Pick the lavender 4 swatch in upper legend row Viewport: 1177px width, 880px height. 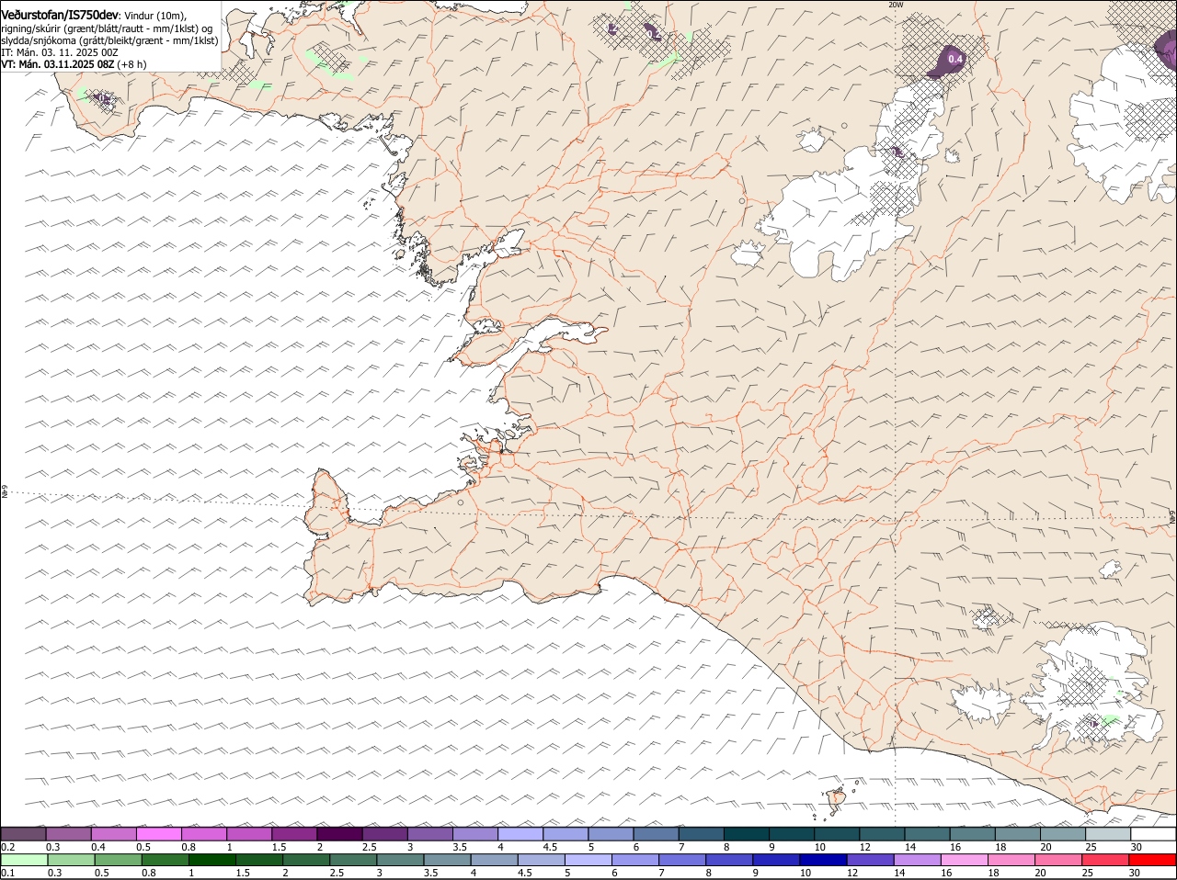(x=520, y=833)
